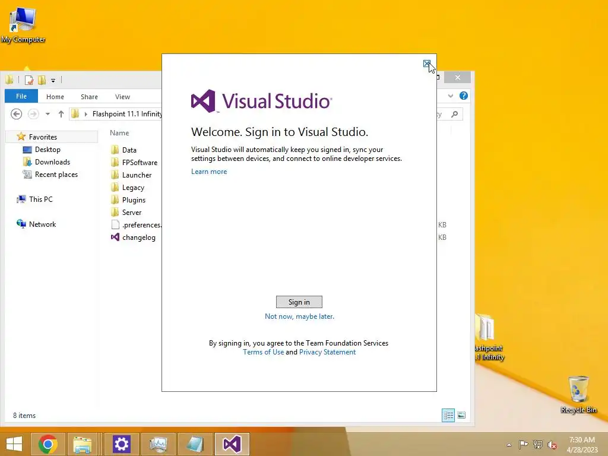Image resolution: width=608 pixels, height=456 pixels.
Task: Switch to Home ribbon tab in Explorer
Action: [55, 97]
